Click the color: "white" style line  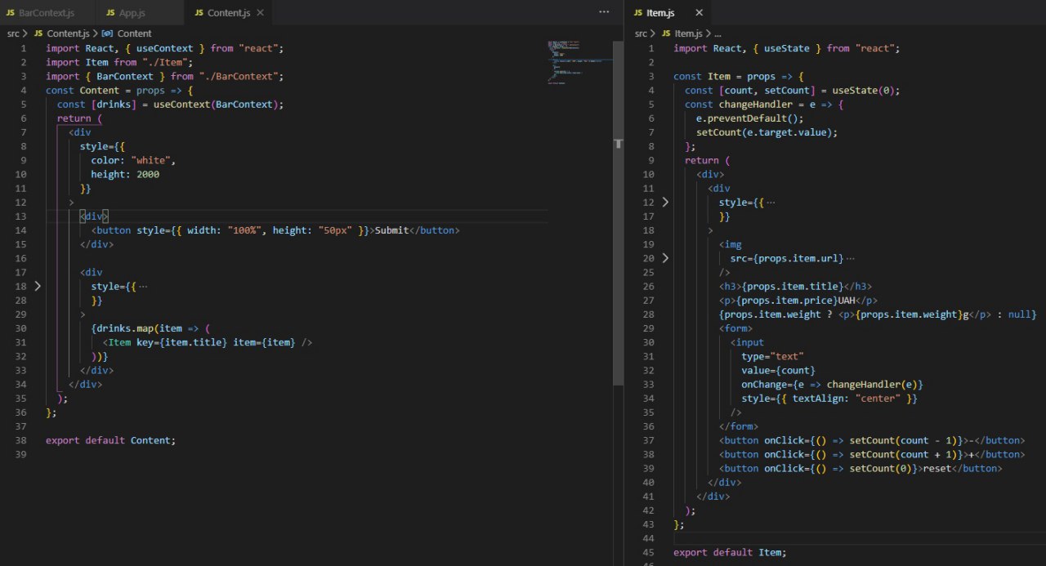tap(133, 160)
